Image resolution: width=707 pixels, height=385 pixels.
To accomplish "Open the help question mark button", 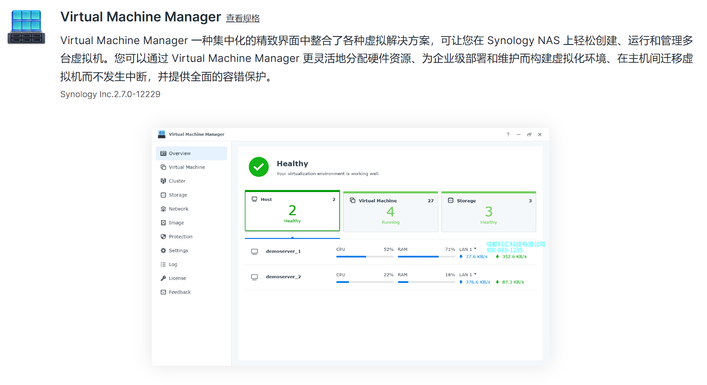I will point(508,134).
